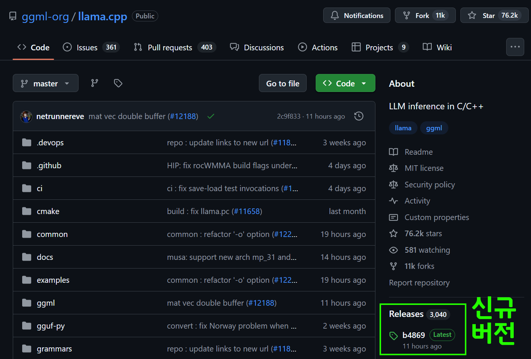Click the Custom properties note icon

(x=393, y=217)
